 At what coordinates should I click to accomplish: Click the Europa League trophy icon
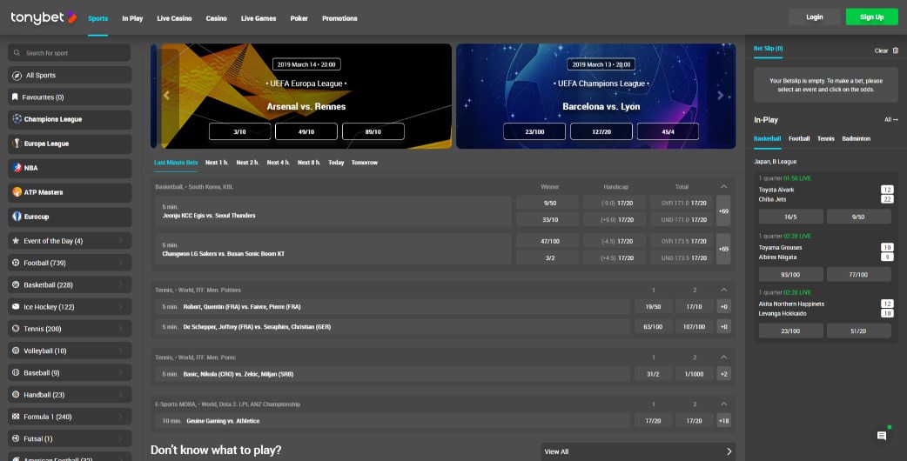[17, 144]
